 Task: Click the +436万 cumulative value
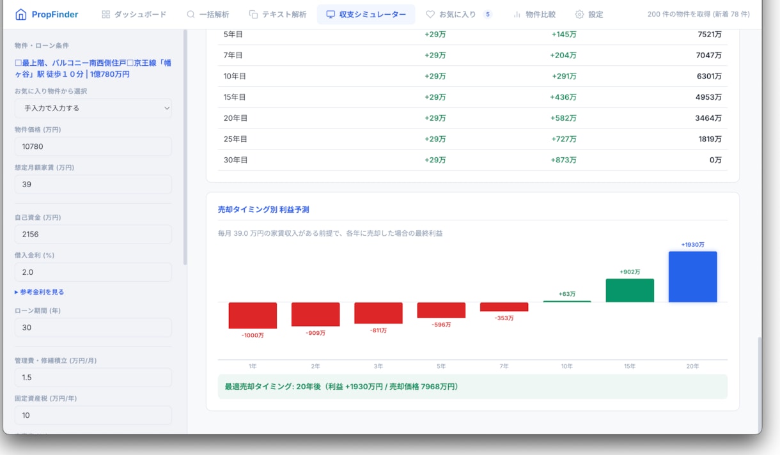[563, 97]
